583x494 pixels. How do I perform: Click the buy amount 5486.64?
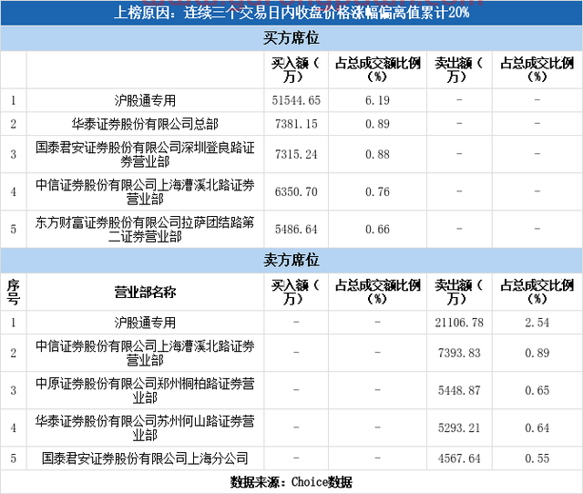coord(296,229)
